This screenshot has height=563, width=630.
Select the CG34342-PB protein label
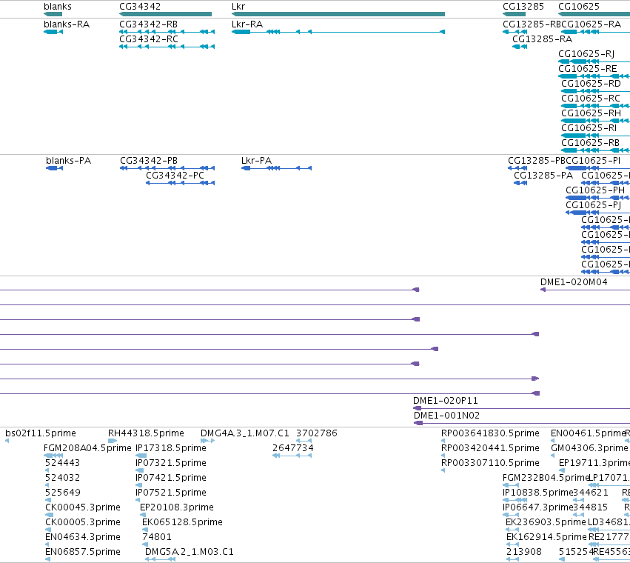(x=149, y=161)
